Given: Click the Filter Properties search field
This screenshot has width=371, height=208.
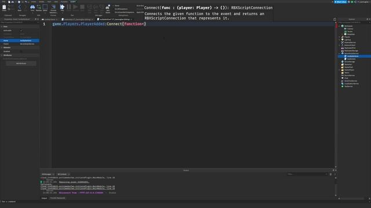Looking at the screenshot, I should [20, 23].
